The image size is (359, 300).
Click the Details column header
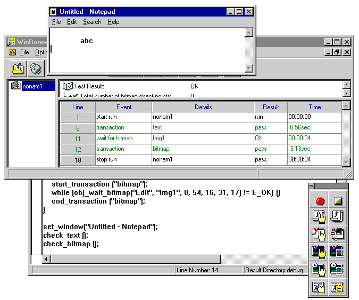pyautogui.click(x=203, y=107)
